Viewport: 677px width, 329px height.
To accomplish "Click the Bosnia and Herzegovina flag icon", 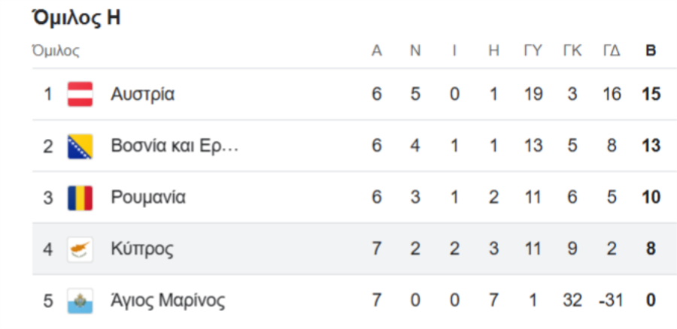I will click(80, 146).
